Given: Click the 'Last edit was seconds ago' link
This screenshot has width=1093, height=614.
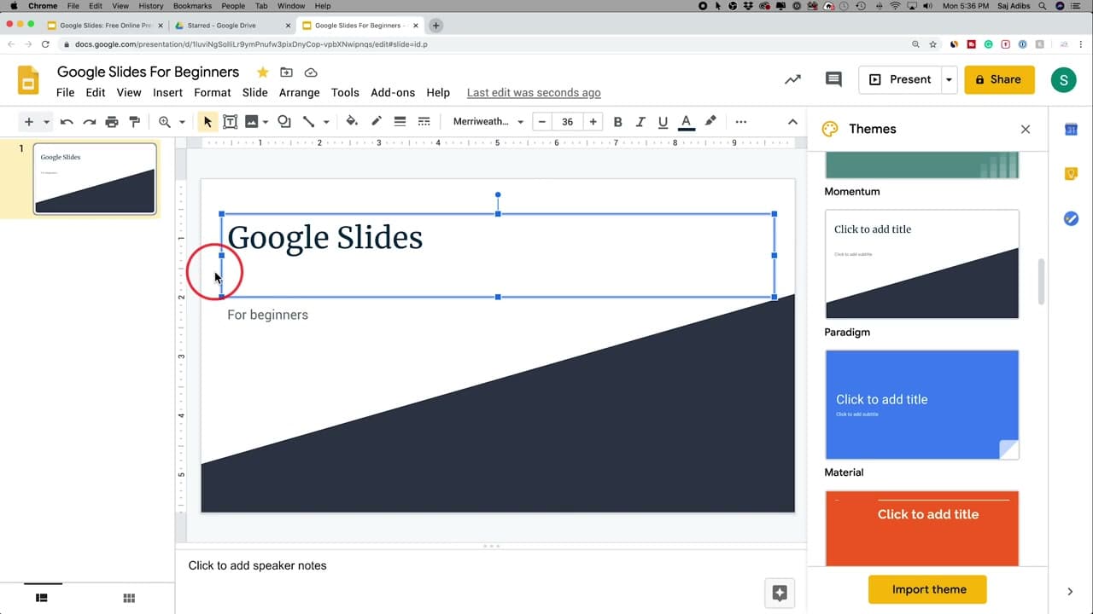Looking at the screenshot, I should pos(534,92).
